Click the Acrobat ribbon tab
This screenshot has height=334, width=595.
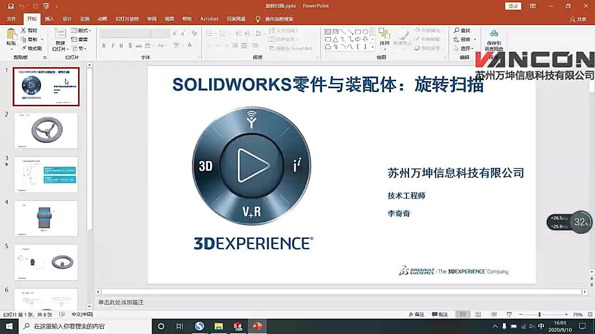pyautogui.click(x=209, y=19)
